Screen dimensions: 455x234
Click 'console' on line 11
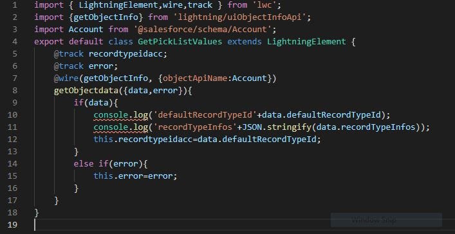[x=111, y=127]
